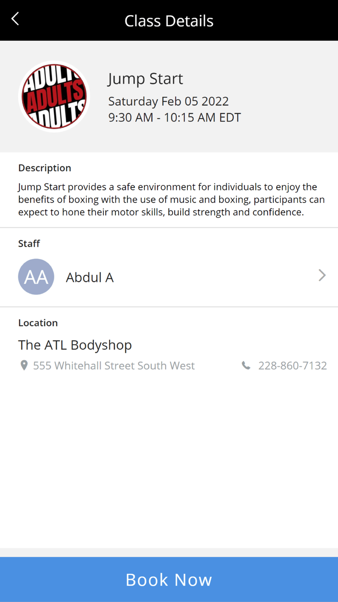Call 228-860-7132 by tapping the number
The image size is (338, 602).
(293, 365)
